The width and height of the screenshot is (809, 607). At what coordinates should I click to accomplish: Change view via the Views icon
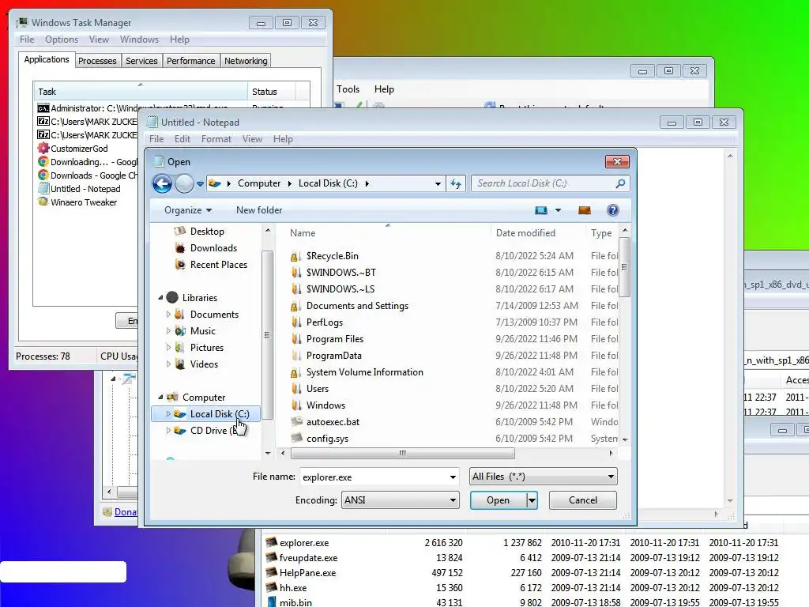point(540,210)
